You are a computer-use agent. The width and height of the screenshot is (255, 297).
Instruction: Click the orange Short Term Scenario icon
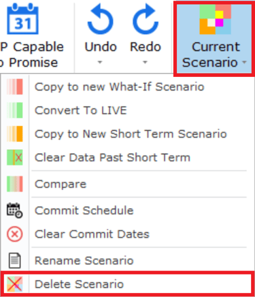coord(15,134)
